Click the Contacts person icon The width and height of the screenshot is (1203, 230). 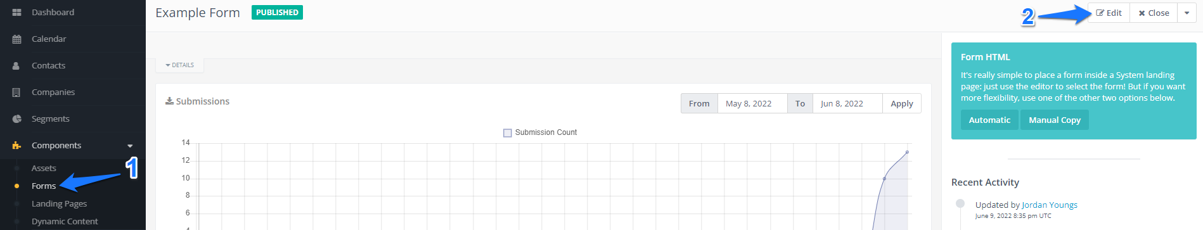click(16, 65)
